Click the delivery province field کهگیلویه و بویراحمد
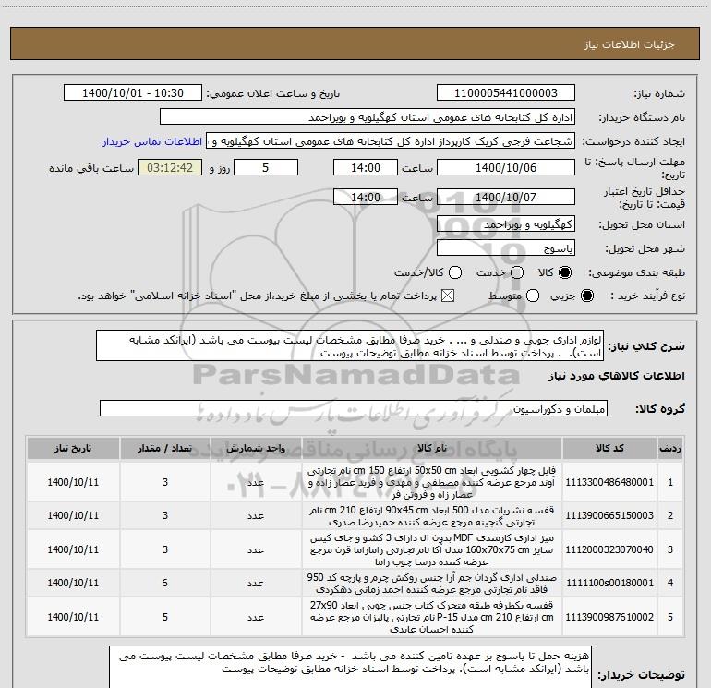This screenshot has height=688, width=711. coord(506,224)
